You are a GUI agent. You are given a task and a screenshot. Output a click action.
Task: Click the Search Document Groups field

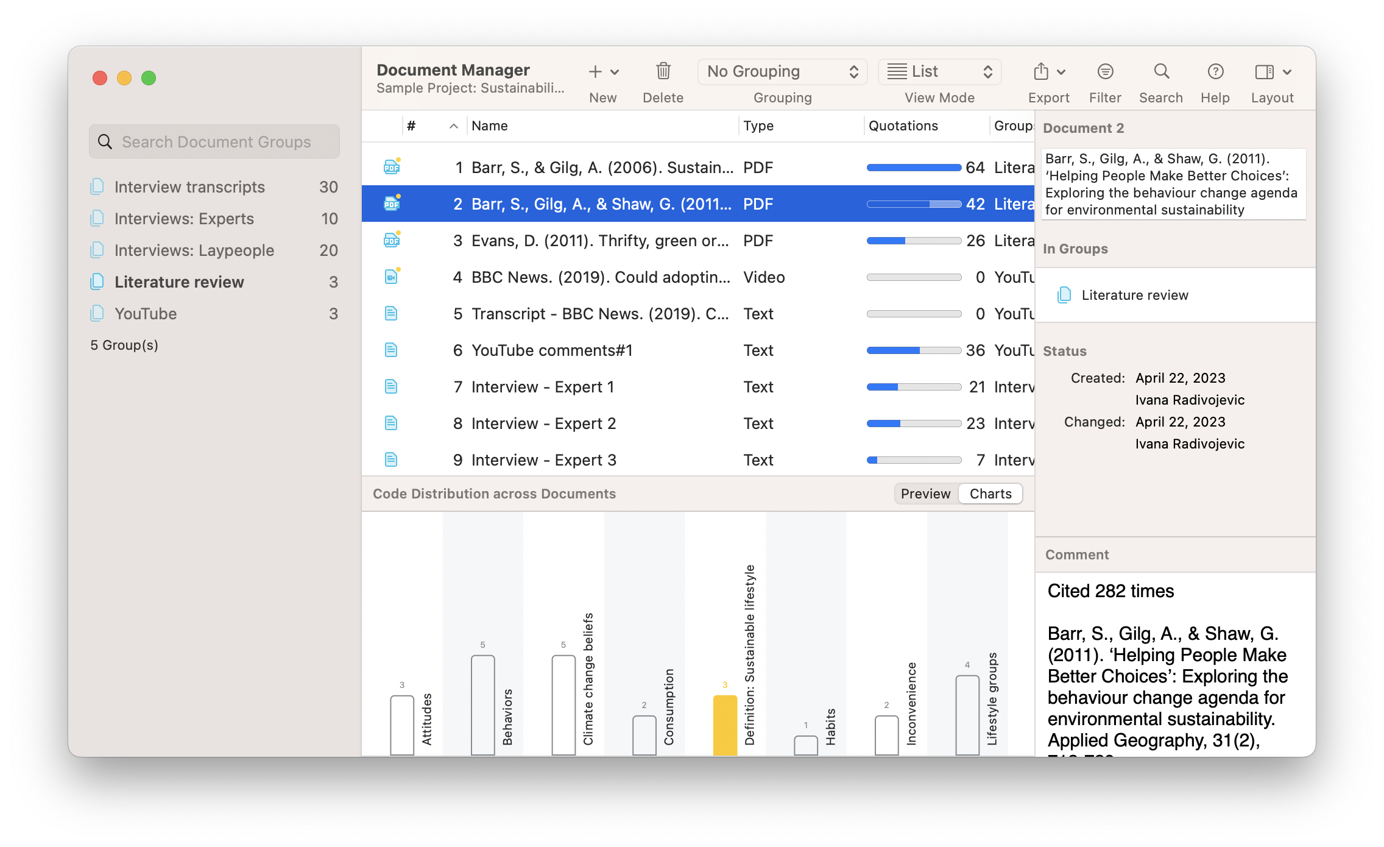pyautogui.click(x=216, y=142)
